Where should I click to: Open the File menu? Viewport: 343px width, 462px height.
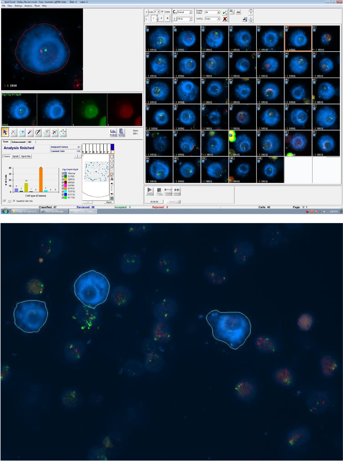click(x=3, y=6)
